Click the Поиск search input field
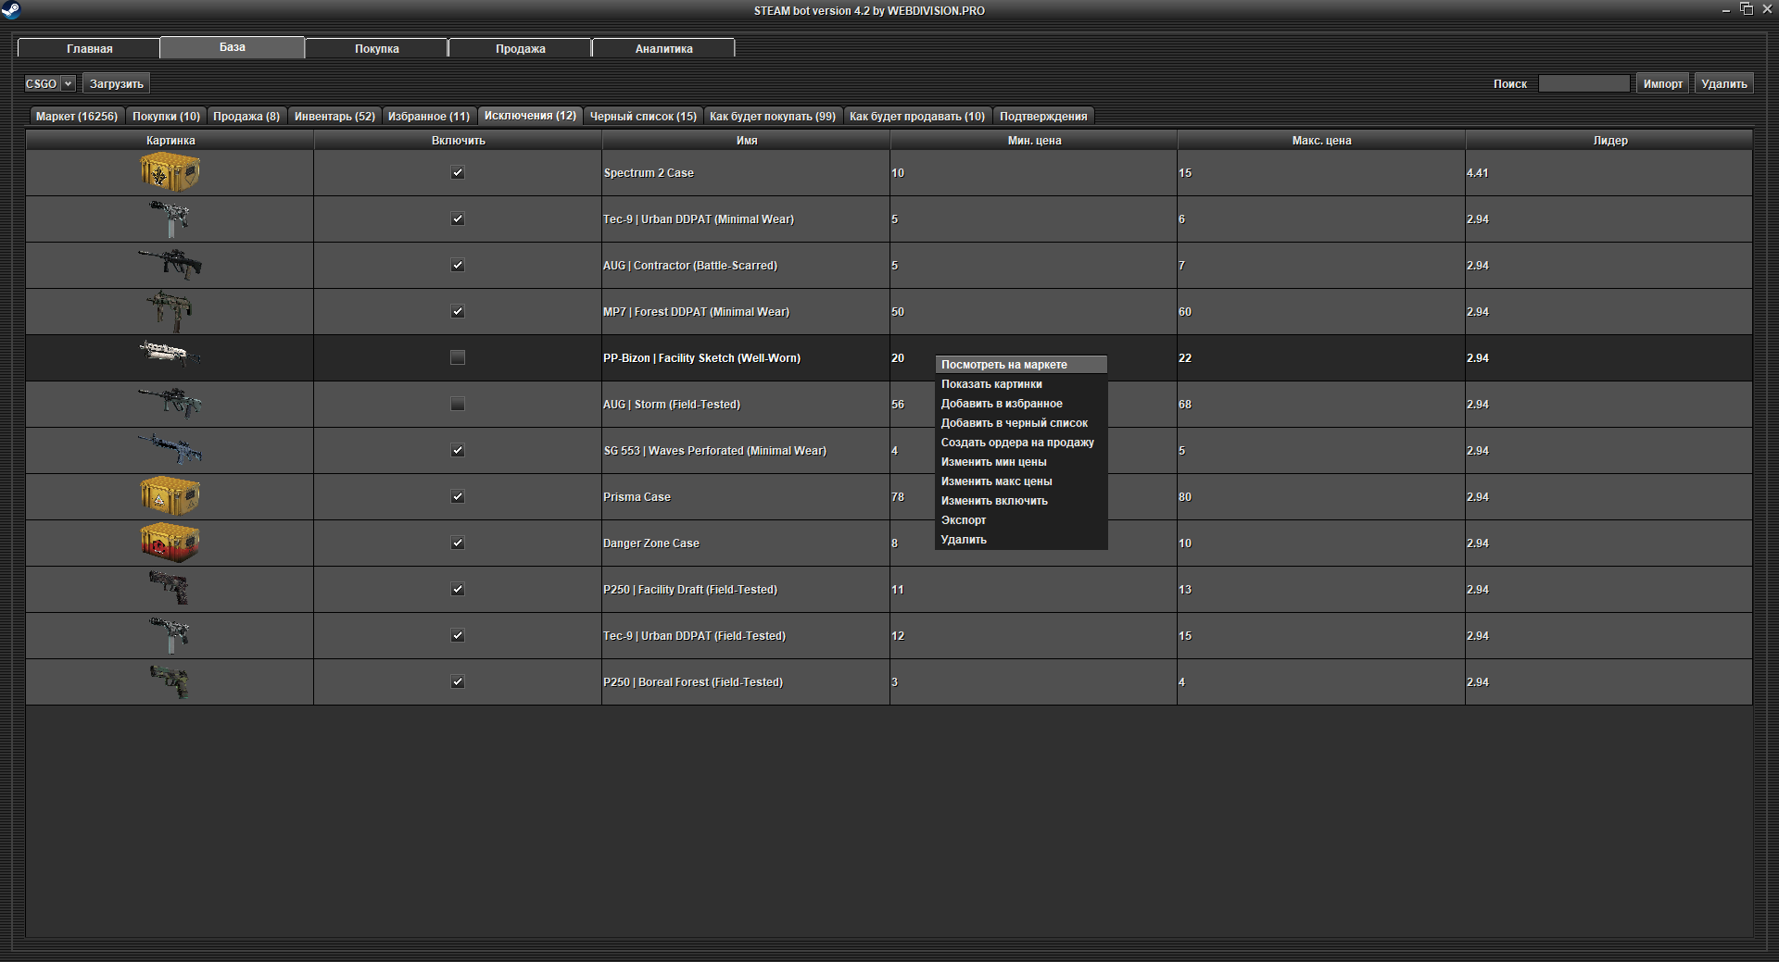This screenshot has height=962, width=1779. 1583,83
